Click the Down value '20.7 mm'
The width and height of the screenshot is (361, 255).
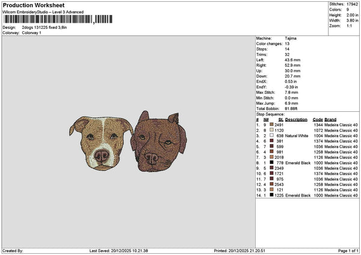[x=292, y=76]
